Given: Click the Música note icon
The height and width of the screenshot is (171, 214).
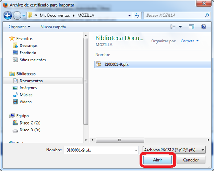Looking at the screenshot, I should pos(15,94).
